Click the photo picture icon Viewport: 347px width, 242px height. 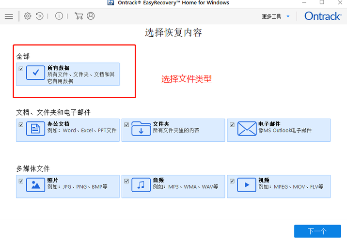(x=36, y=185)
